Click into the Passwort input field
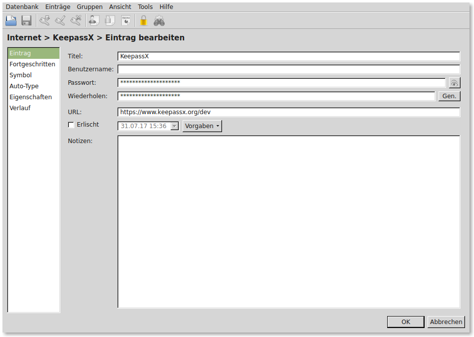Image resolution: width=474 pixels, height=337 pixels. pos(281,82)
